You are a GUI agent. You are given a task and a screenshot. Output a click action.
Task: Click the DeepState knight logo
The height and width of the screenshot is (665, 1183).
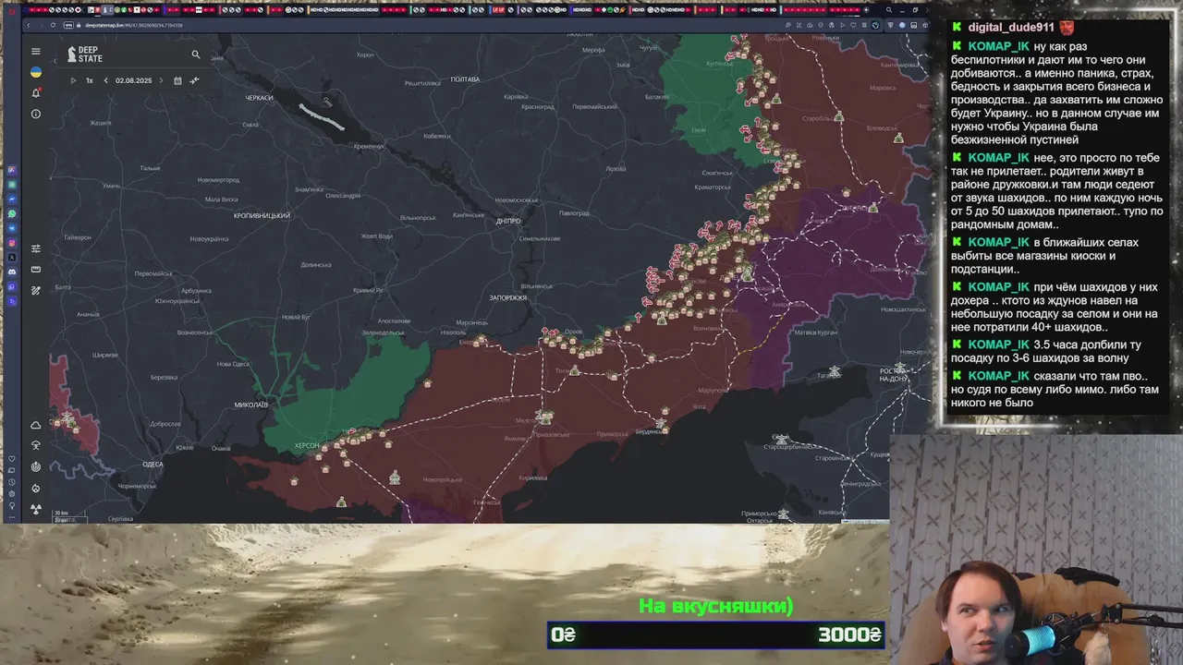72,54
